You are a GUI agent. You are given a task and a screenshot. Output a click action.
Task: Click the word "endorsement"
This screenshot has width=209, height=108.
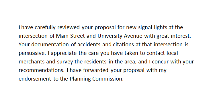point(35,79)
